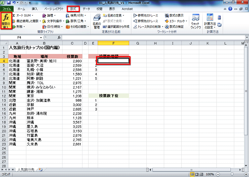The width and height of the screenshot is (249, 177).
Task: Open その他の関数 menu
Action: pos(77,27)
